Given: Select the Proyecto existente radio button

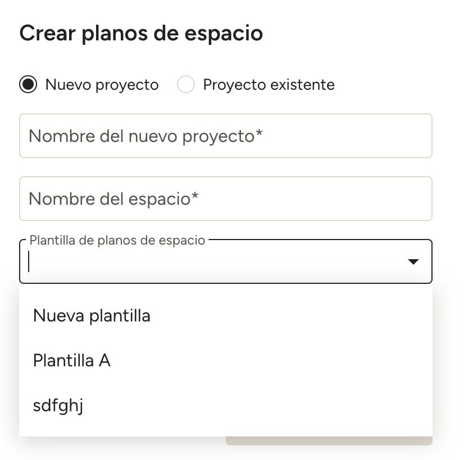Looking at the screenshot, I should (186, 85).
